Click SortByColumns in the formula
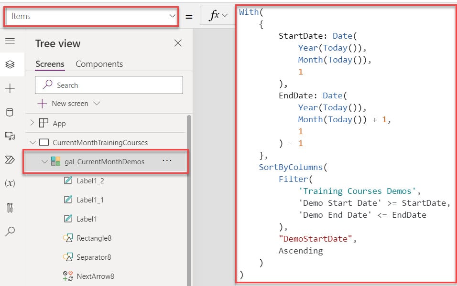The width and height of the screenshot is (457, 286). click(x=291, y=167)
